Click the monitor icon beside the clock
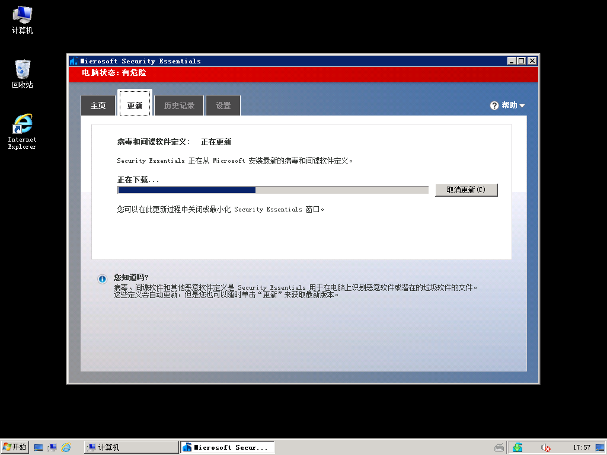This screenshot has height=455, width=607. pyautogui.click(x=600, y=447)
